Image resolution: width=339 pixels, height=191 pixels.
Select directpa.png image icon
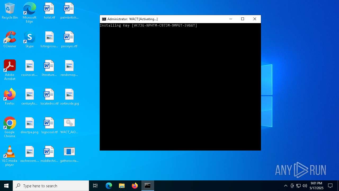[x=29, y=126]
